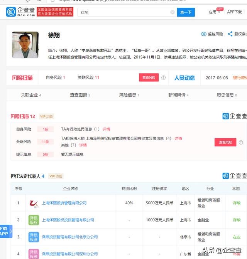
Task: Click the 下载APP side floating badge
Action: click(x=4, y=231)
